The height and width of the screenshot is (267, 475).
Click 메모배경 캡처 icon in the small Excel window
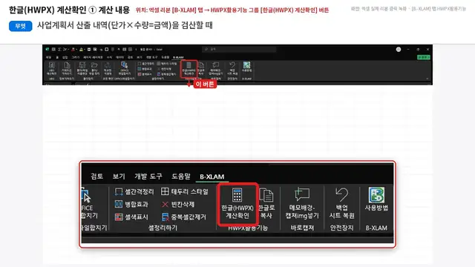[x=216, y=65]
